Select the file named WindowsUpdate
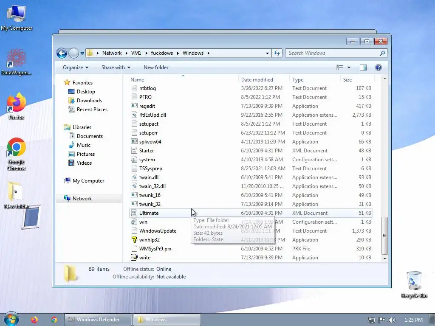The image size is (435, 326). pos(158,230)
